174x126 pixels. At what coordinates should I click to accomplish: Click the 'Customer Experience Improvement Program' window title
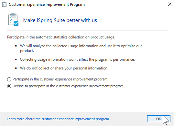click(x=47, y=5)
